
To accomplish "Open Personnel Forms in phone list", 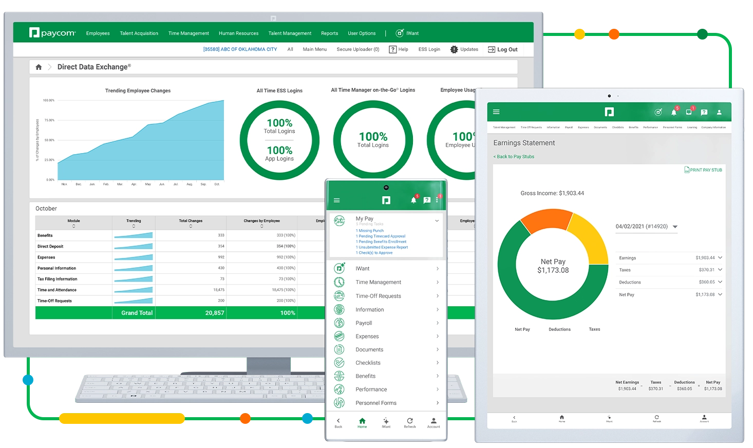I will coord(386,403).
